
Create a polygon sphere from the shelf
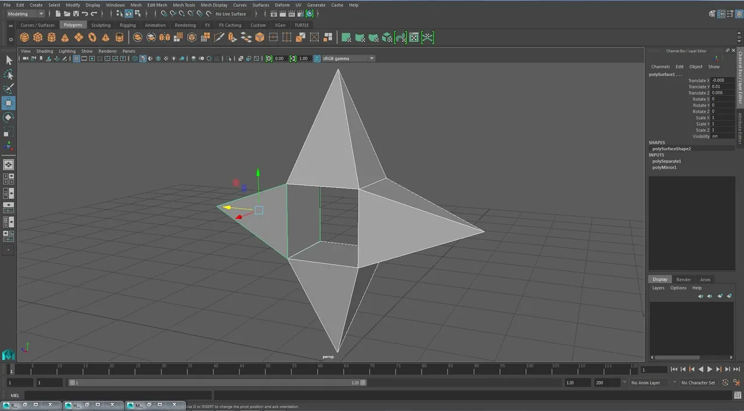tap(24, 37)
